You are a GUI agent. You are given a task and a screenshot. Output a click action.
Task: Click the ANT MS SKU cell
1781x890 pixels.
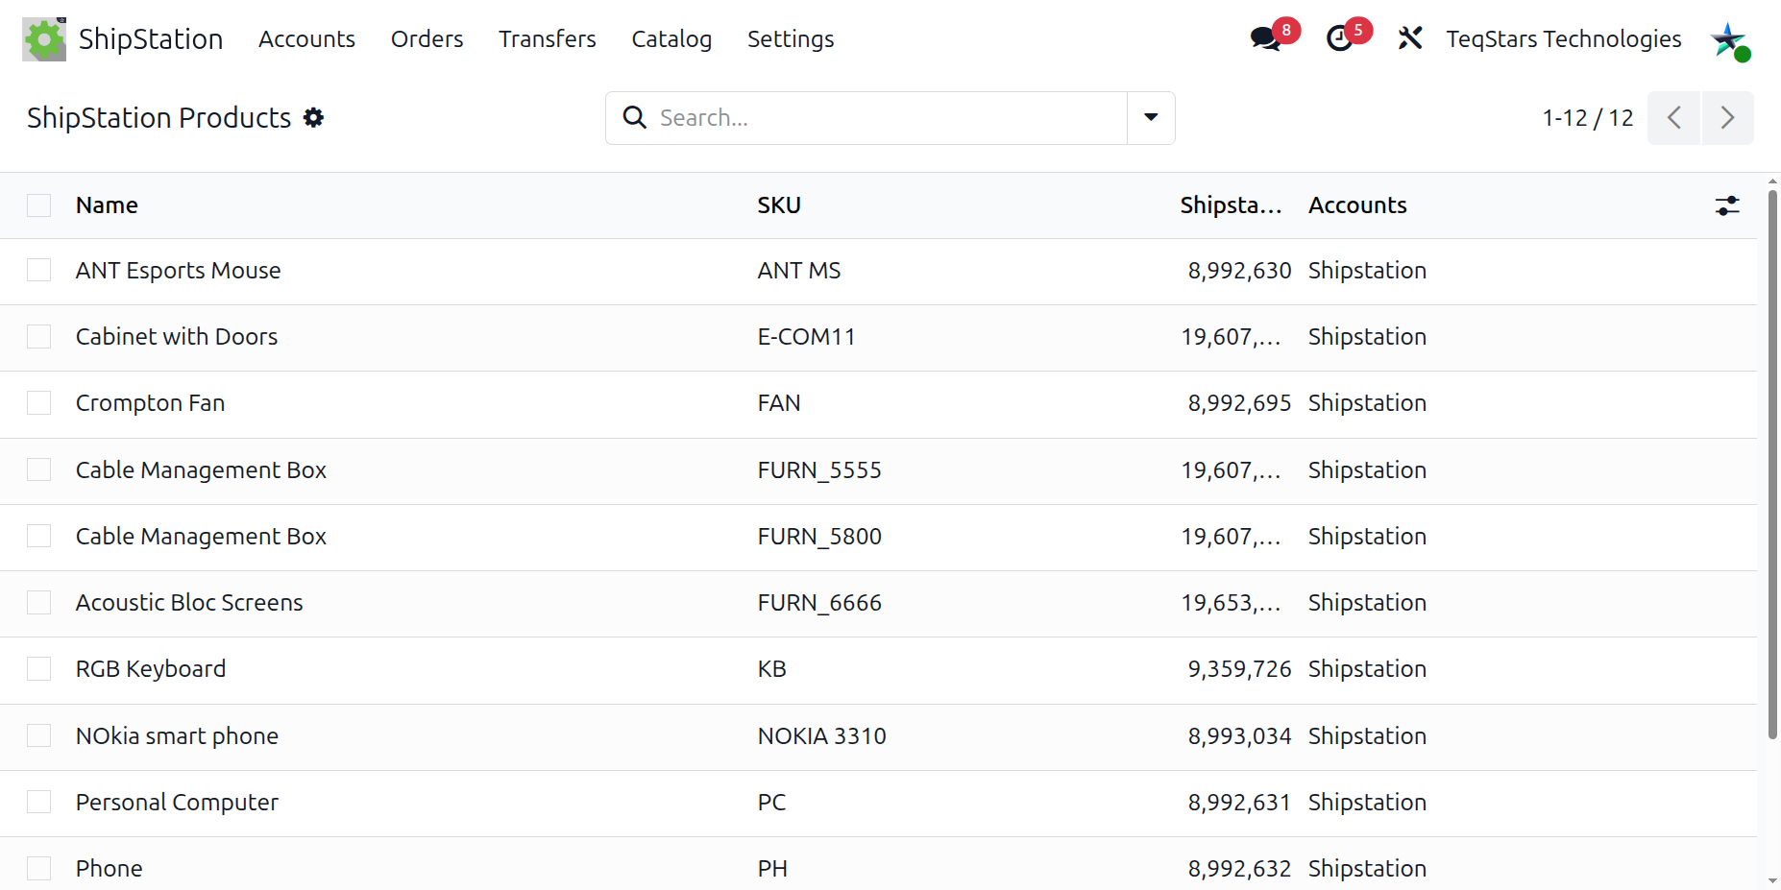tap(799, 271)
